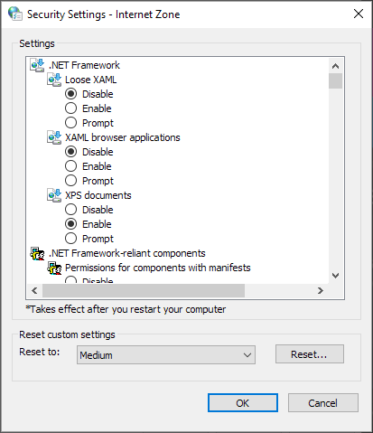Click the scroll up arrow in settings list
This screenshot has width=373, height=433.
pyautogui.click(x=335, y=66)
